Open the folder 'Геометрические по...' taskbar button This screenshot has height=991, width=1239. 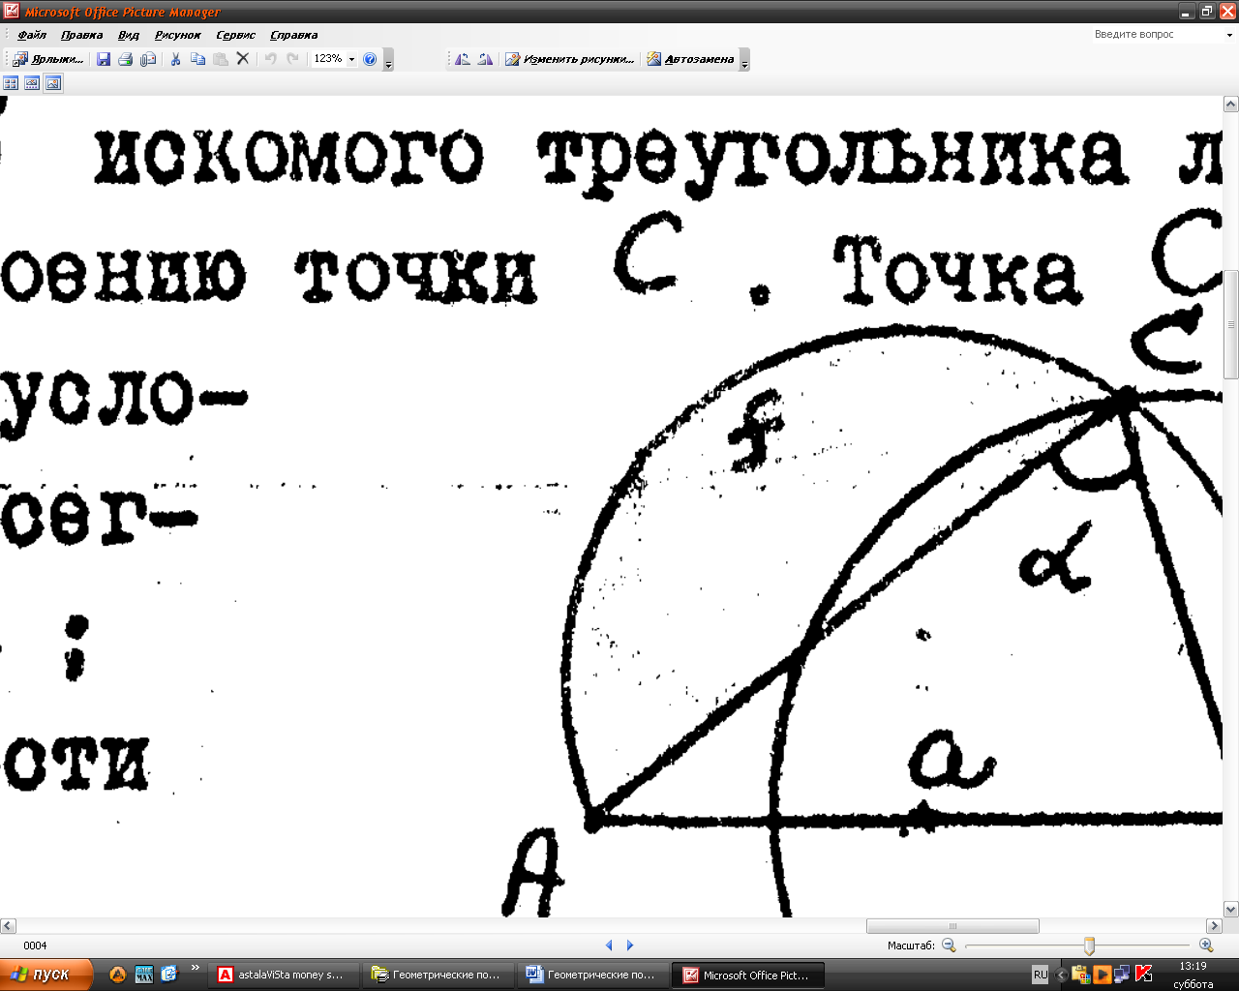coord(438,975)
